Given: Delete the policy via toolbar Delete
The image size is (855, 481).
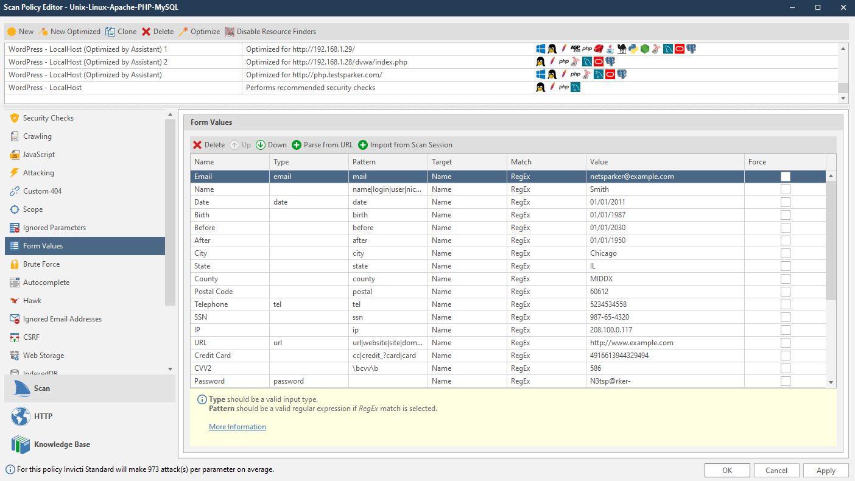Looking at the screenshot, I should click(x=158, y=32).
